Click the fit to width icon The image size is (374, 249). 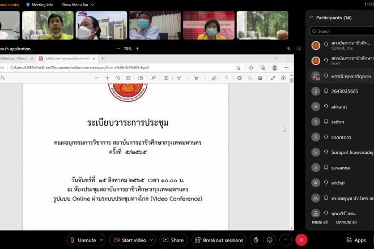click(x=128, y=78)
